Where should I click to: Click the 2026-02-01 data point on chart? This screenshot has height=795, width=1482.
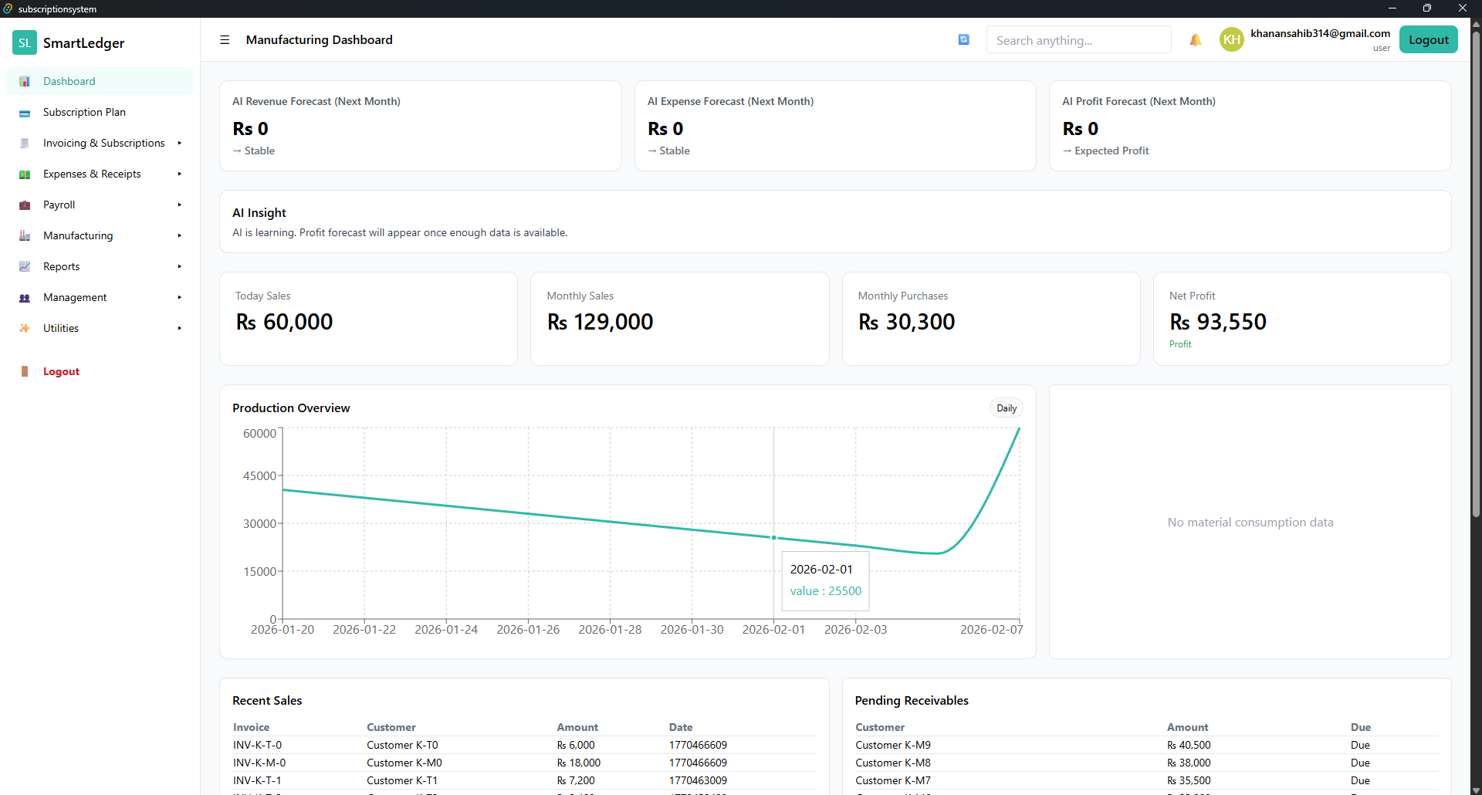pos(773,538)
